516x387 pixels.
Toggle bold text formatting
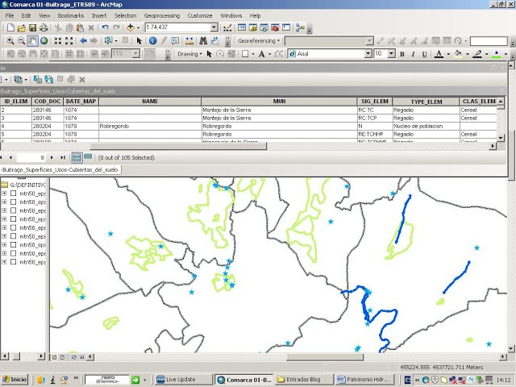point(404,54)
